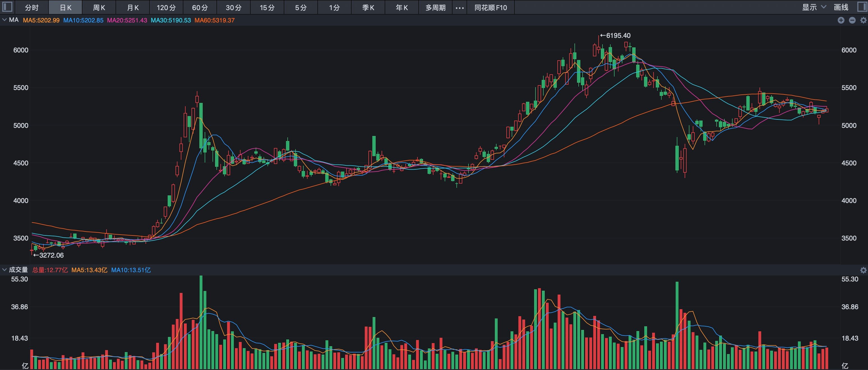
Task: Click the 成交量 indicator name
Action: click(18, 270)
